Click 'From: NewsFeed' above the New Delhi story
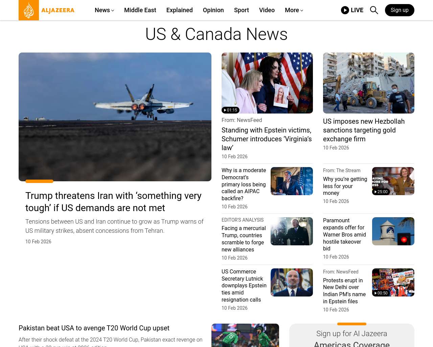This screenshot has width=433, height=347. point(341,272)
